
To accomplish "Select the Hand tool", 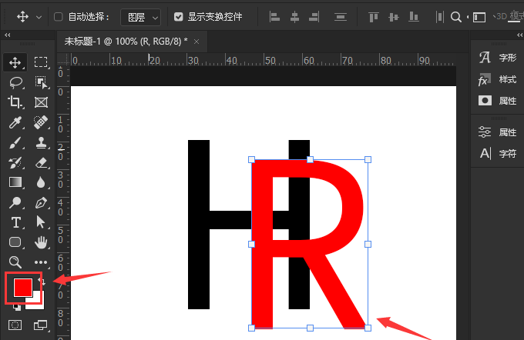I will tap(41, 242).
